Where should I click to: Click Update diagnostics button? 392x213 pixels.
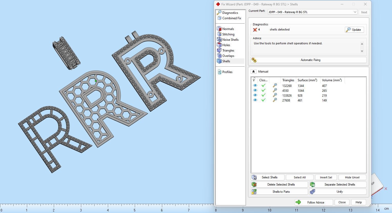[x=354, y=30]
